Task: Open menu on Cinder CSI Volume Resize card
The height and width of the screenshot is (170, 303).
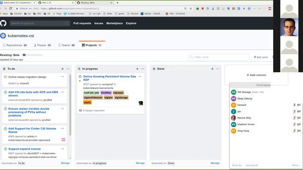Action: coord(62,128)
